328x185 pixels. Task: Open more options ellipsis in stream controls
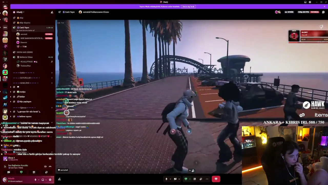point(207,179)
